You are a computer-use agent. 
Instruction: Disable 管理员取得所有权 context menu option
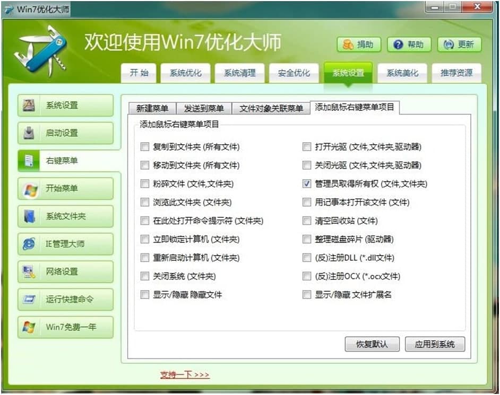[x=307, y=184]
